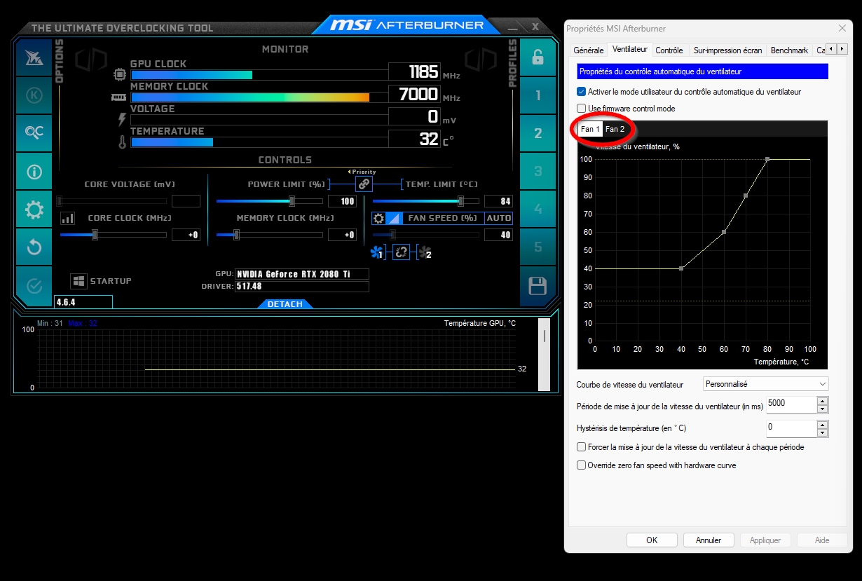Click the monitor graph vertical scrollbar

(x=544, y=354)
